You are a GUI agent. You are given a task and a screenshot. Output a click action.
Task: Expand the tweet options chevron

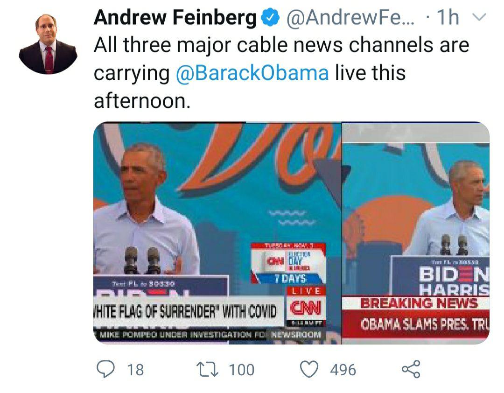pyautogui.click(x=479, y=18)
